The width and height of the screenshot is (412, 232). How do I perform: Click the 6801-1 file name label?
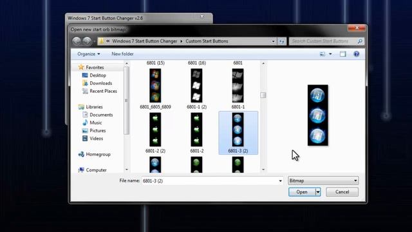pos(238,107)
